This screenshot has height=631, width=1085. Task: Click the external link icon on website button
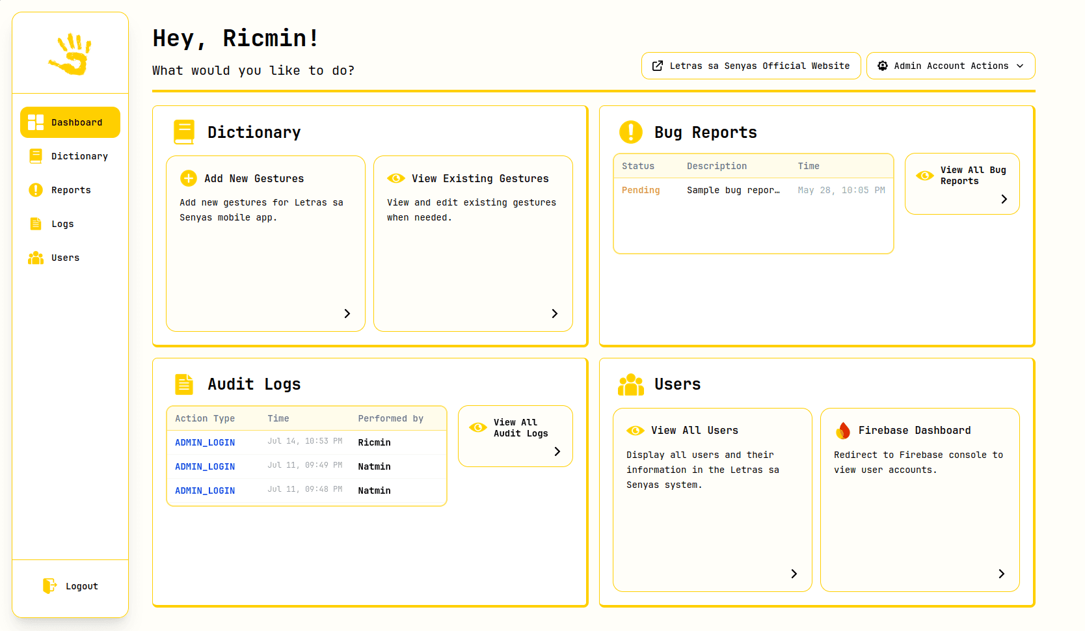point(658,66)
